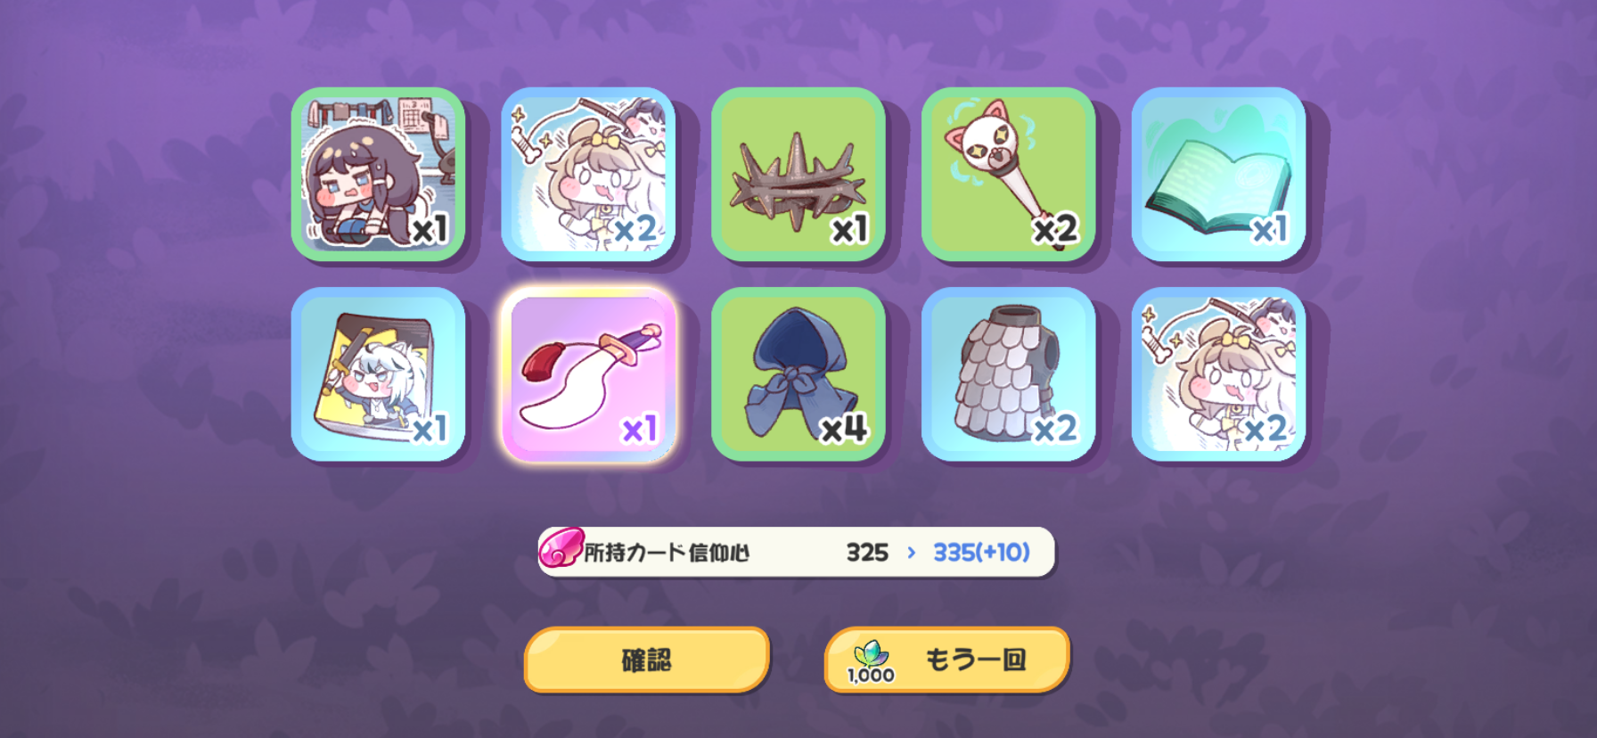Select the blue hooded cloak x4
The width and height of the screenshot is (1597, 738).
pyautogui.click(x=798, y=373)
